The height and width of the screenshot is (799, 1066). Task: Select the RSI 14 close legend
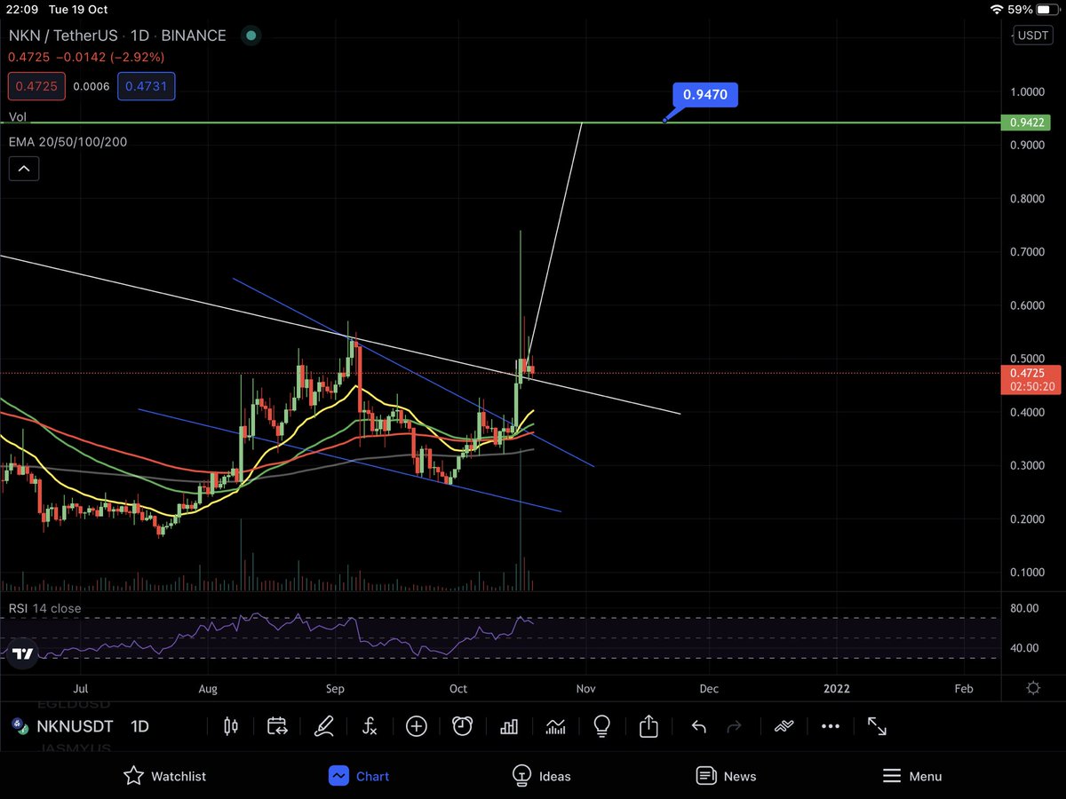pyautogui.click(x=45, y=608)
